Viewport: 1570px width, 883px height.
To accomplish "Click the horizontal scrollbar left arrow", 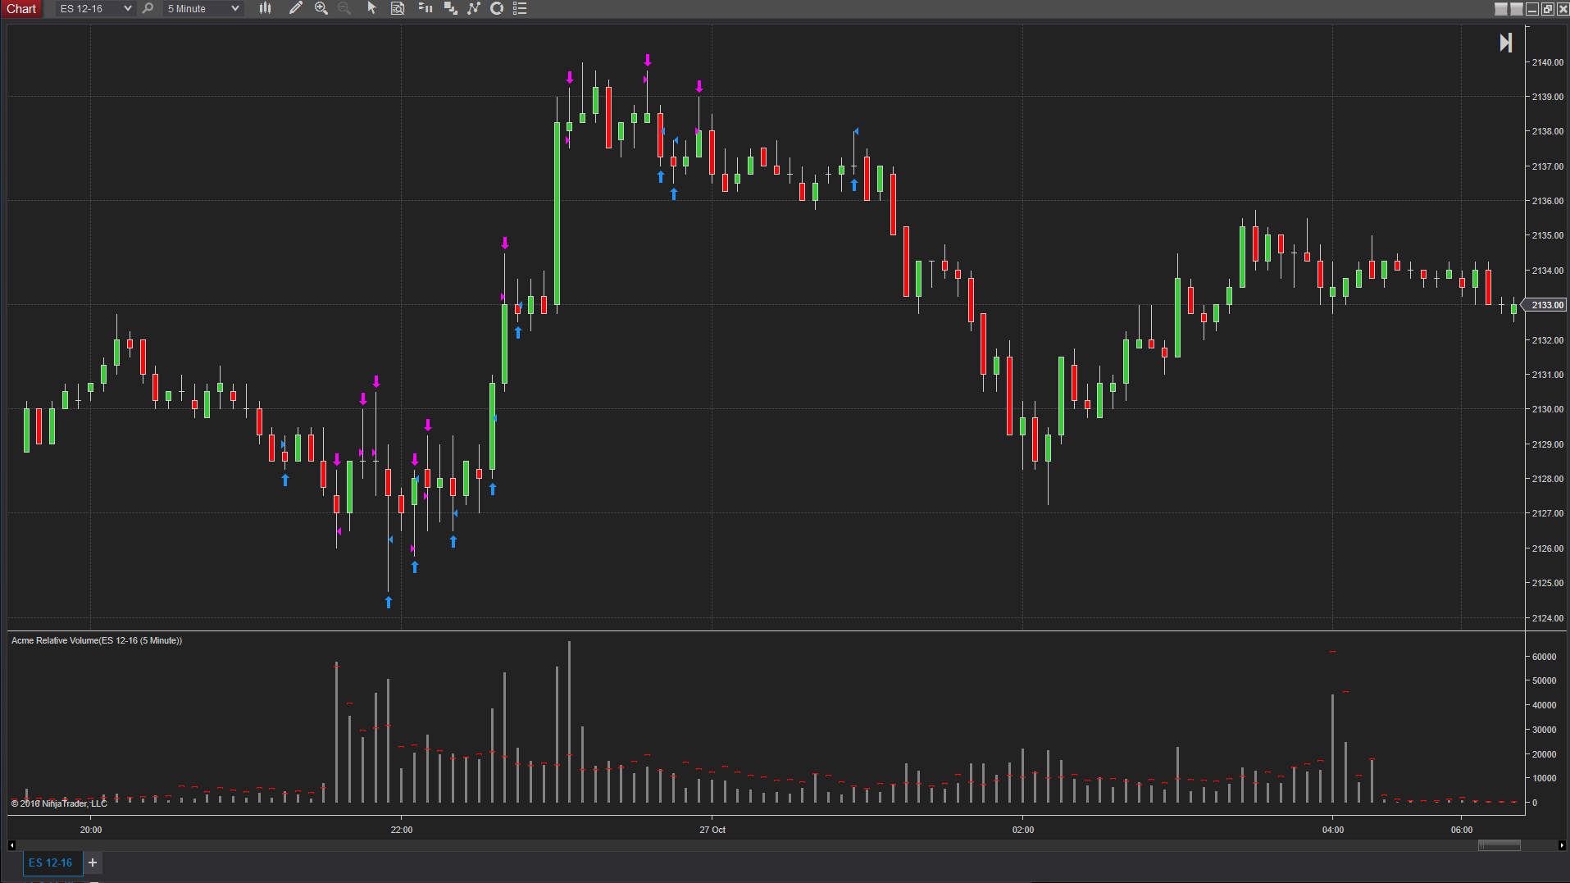I will pyautogui.click(x=11, y=845).
